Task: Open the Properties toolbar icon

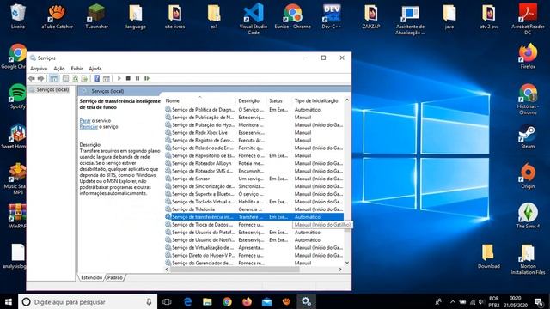Action: [x=65, y=78]
